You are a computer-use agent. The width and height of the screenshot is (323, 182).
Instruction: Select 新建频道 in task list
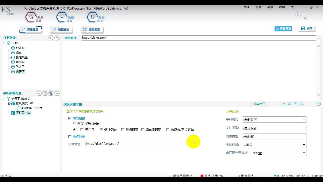[22, 57]
